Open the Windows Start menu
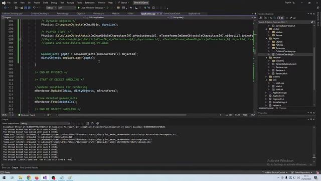This screenshot has height=181, width=321. (x=4, y=177)
